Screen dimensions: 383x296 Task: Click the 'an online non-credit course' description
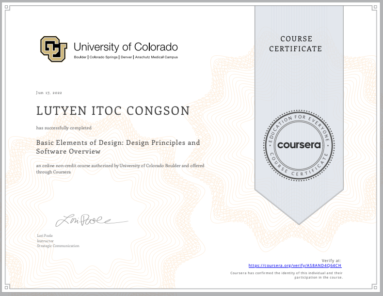pos(120,169)
